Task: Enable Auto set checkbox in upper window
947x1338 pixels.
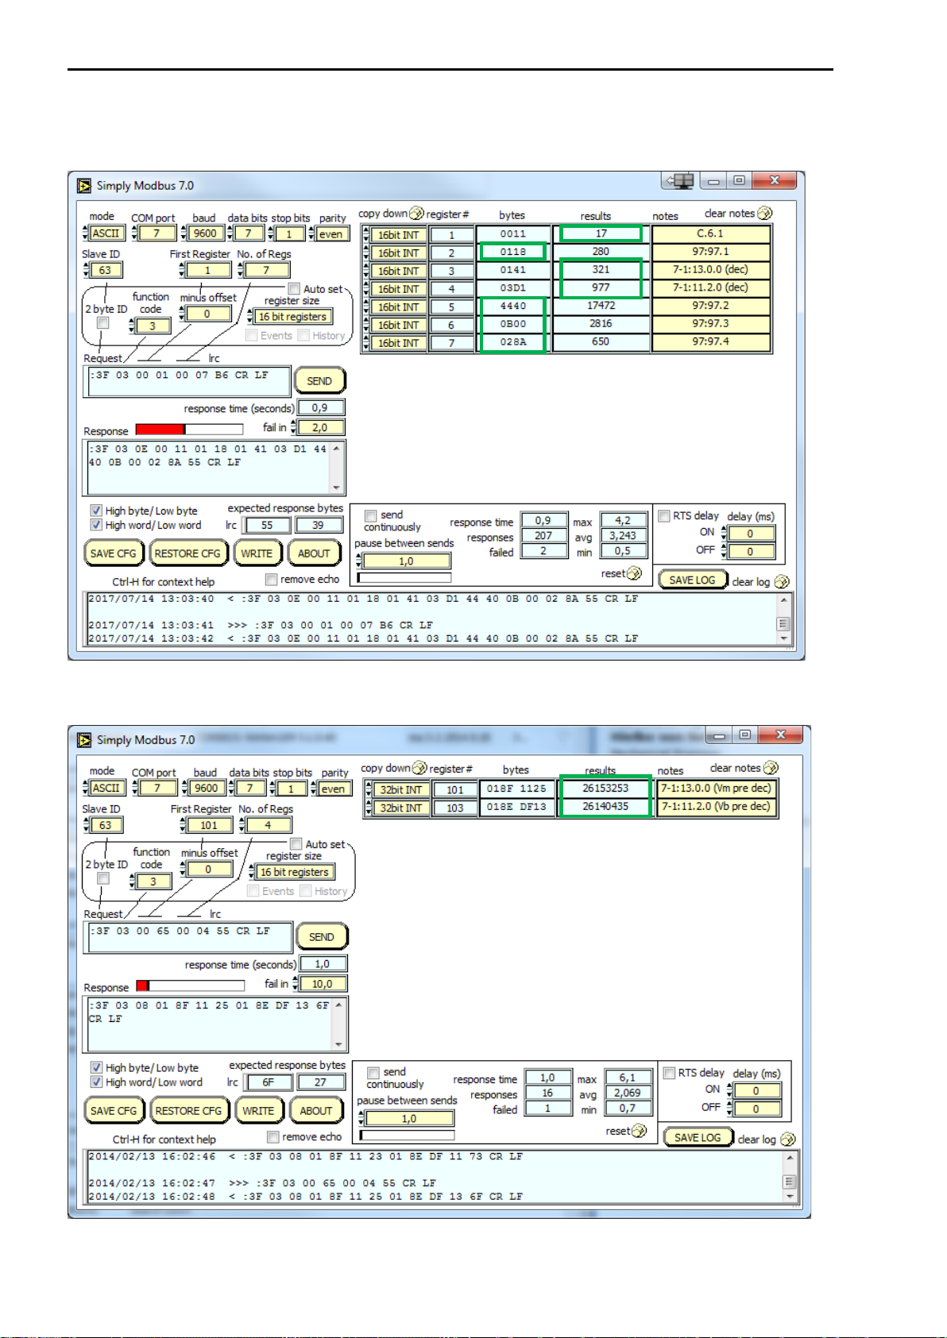Action: coord(294,289)
